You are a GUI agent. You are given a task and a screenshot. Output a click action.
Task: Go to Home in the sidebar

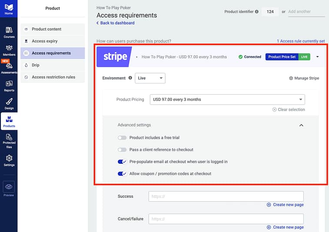coord(9,9)
